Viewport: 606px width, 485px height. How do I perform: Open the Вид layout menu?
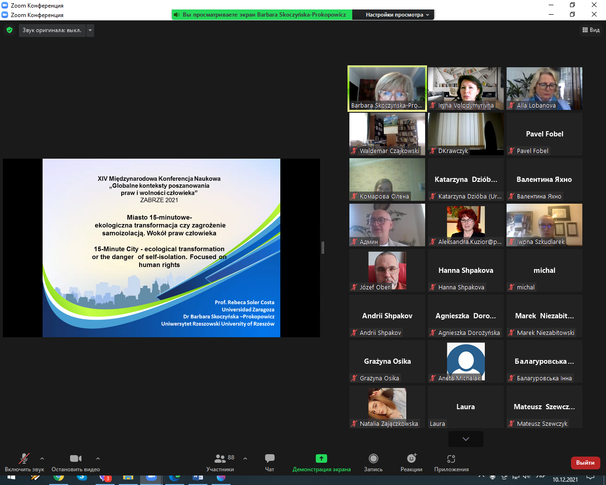pos(591,30)
